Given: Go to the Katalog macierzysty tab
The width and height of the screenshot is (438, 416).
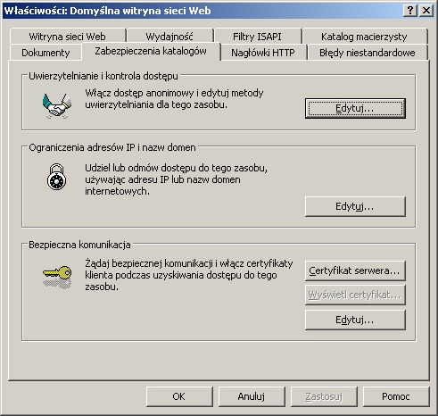Looking at the screenshot, I should click(x=364, y=37).
